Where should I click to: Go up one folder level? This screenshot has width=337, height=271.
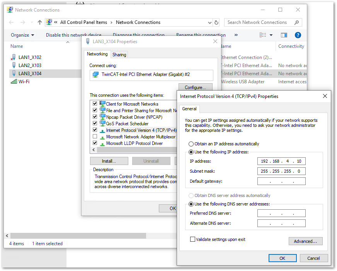pyautogui.click(x=39, y=22)
